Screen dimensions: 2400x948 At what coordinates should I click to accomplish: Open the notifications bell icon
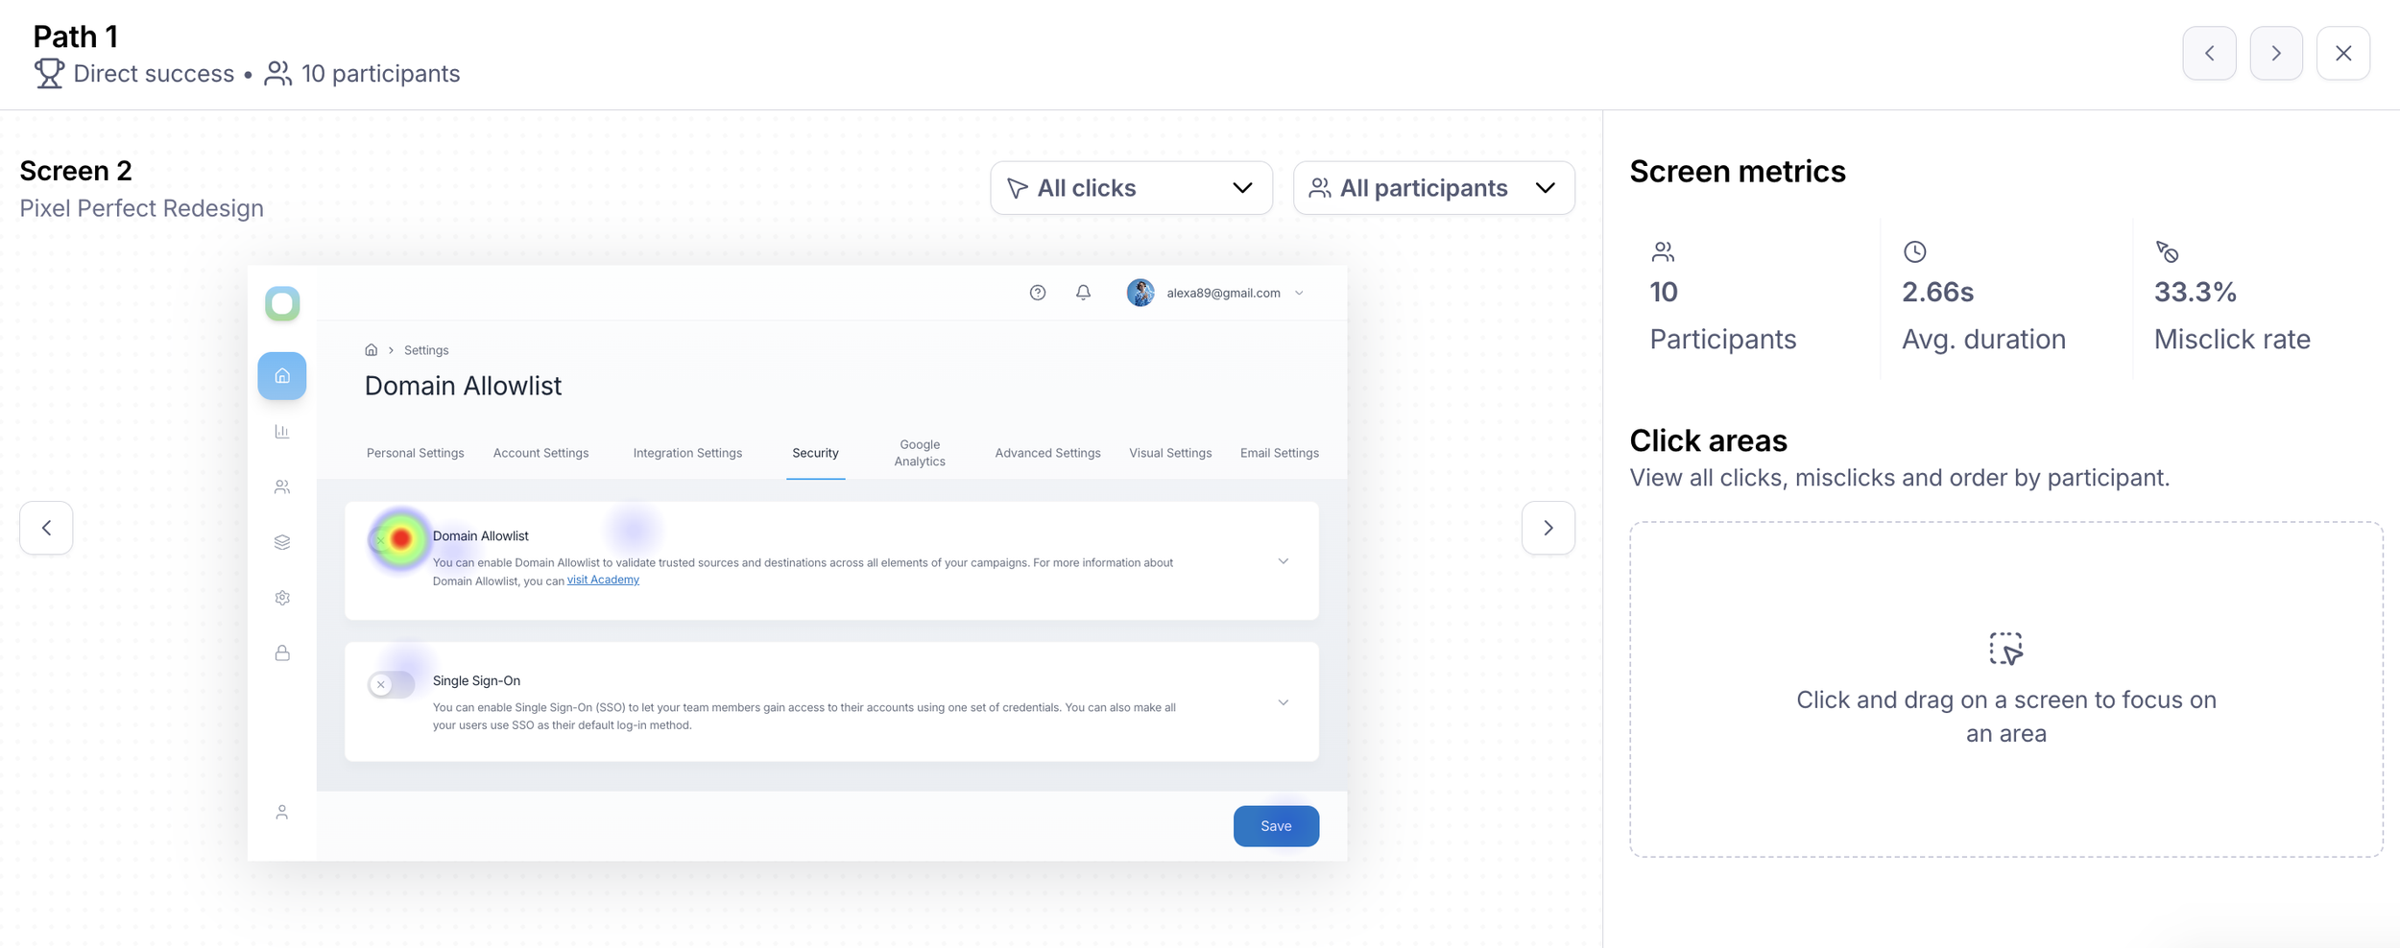pyautogui.click(x=1083, y=293)
